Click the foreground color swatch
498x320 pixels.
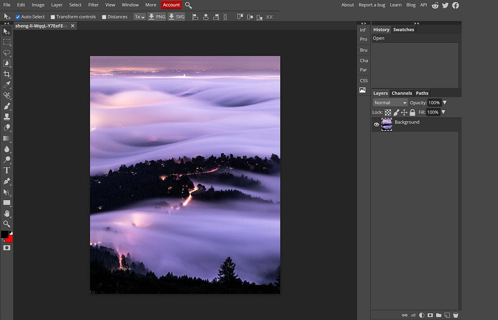5,234
